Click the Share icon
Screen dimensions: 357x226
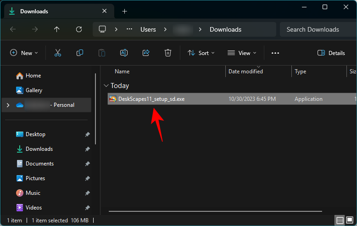(146, 53)
